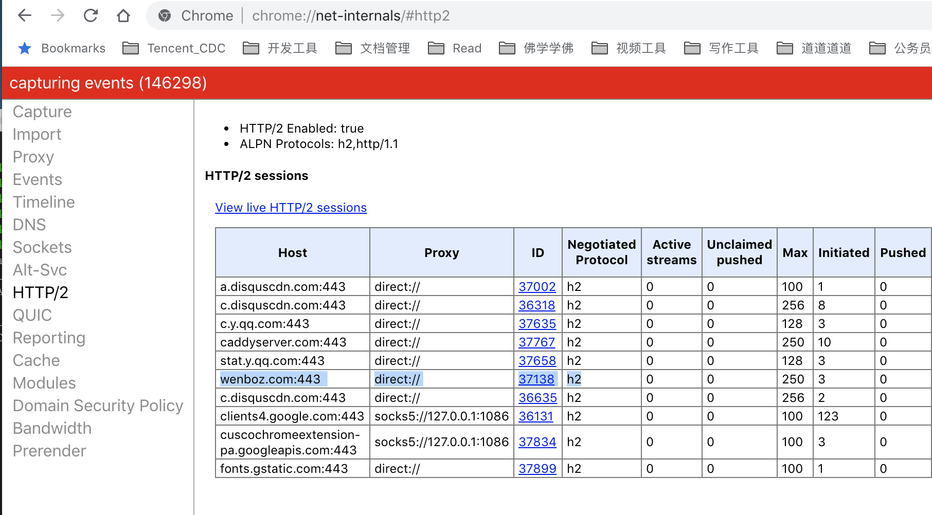The height and width of the screenshot is (515, 932).
Task: Open session ID 37138 for wenboz.com
Action: coord(536,379)
